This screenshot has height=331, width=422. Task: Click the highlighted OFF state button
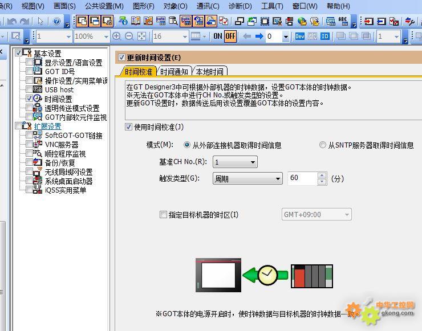click(230, 36)
